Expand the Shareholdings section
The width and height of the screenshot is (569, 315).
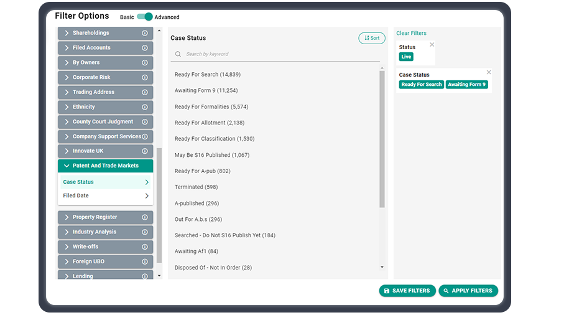105,33
